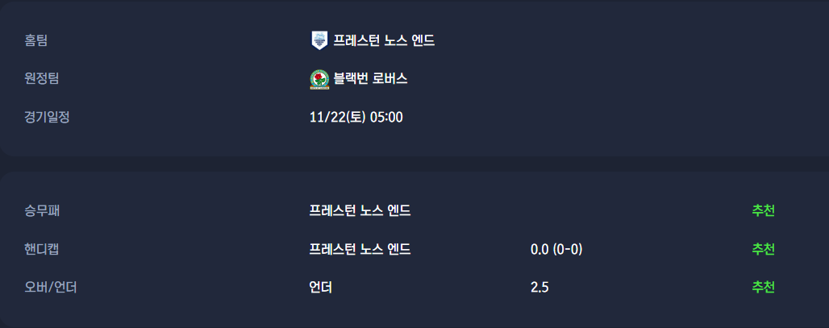Click the kickoff time 05:00
Screen dimensions: 829x328
[x=386, y=118]
